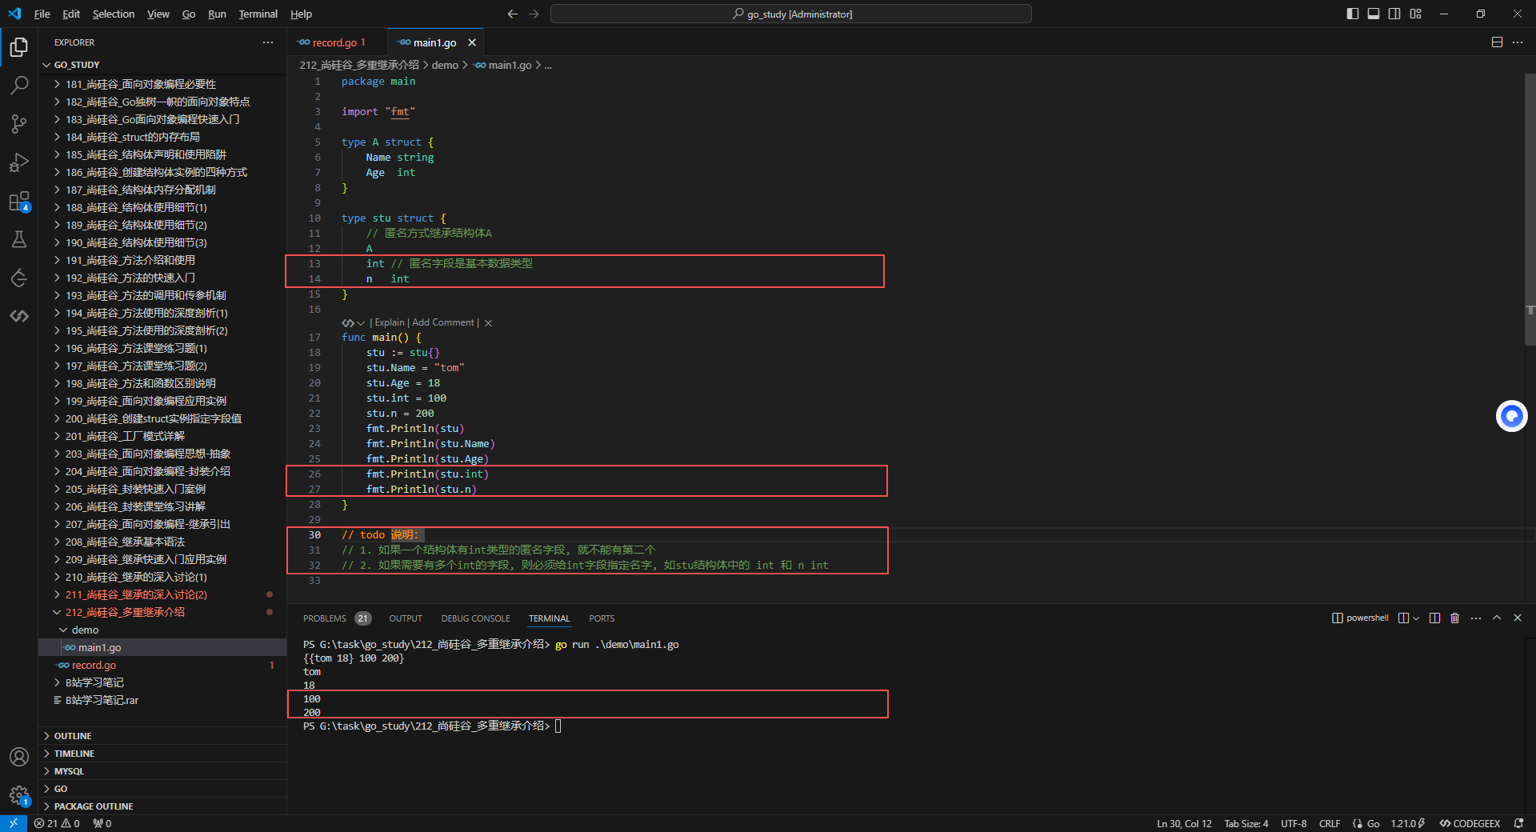Collapse the GO_STUDY workspace folder
Screen dimensions: 1536x832
pos(77,65)
